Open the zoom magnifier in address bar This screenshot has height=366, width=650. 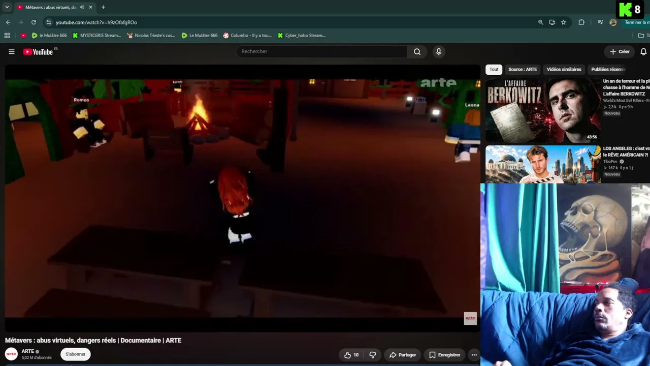(x=541, y=22)
